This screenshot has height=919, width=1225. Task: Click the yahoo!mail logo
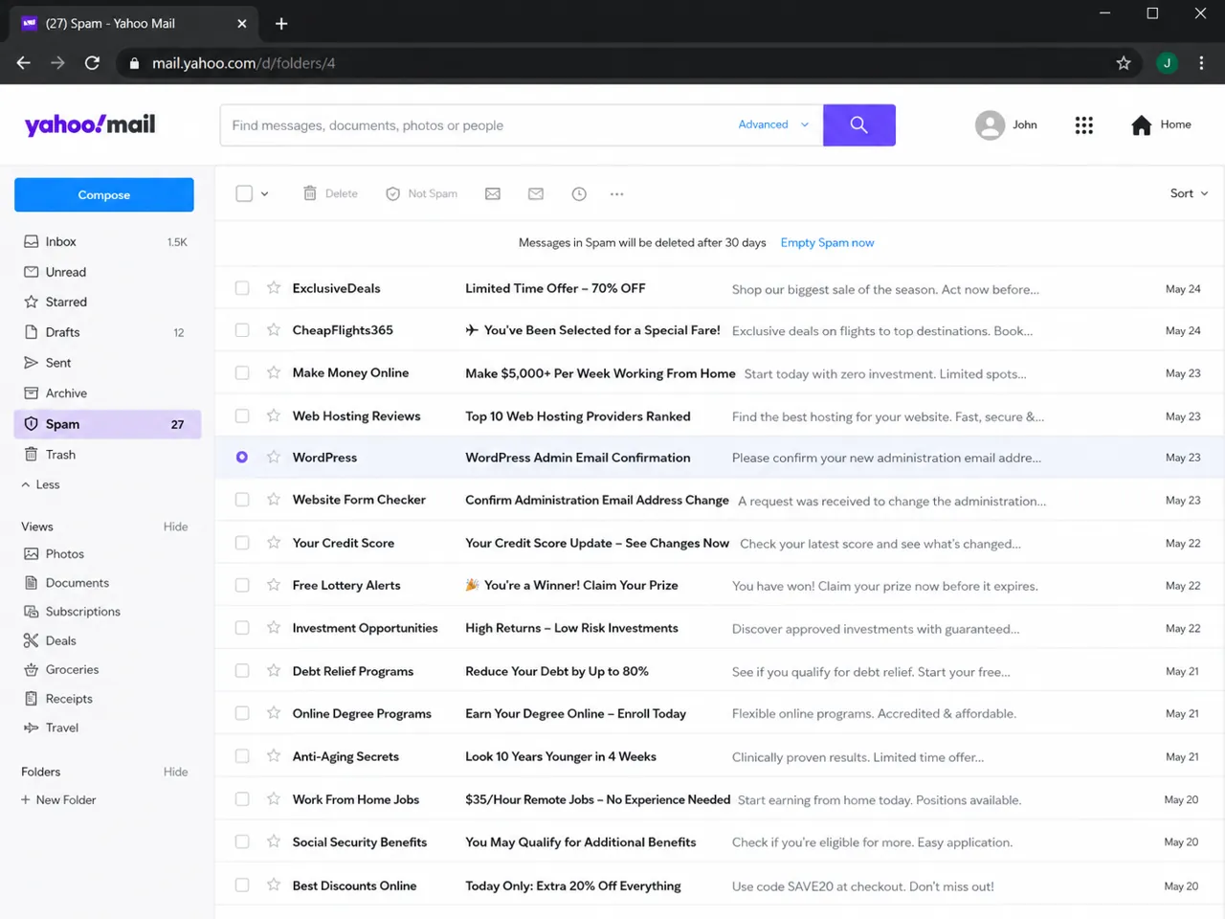(90, 125)
